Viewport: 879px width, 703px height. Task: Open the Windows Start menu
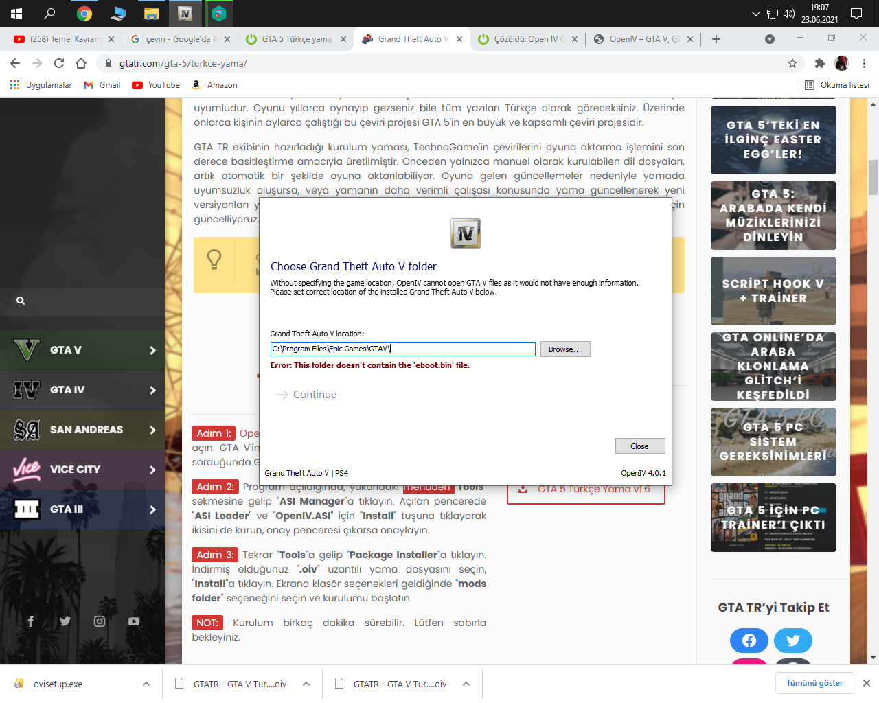click(16, 14)
